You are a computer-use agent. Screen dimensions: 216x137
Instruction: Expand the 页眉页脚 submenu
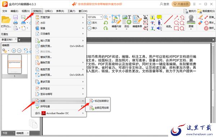(x=59, y=17)
